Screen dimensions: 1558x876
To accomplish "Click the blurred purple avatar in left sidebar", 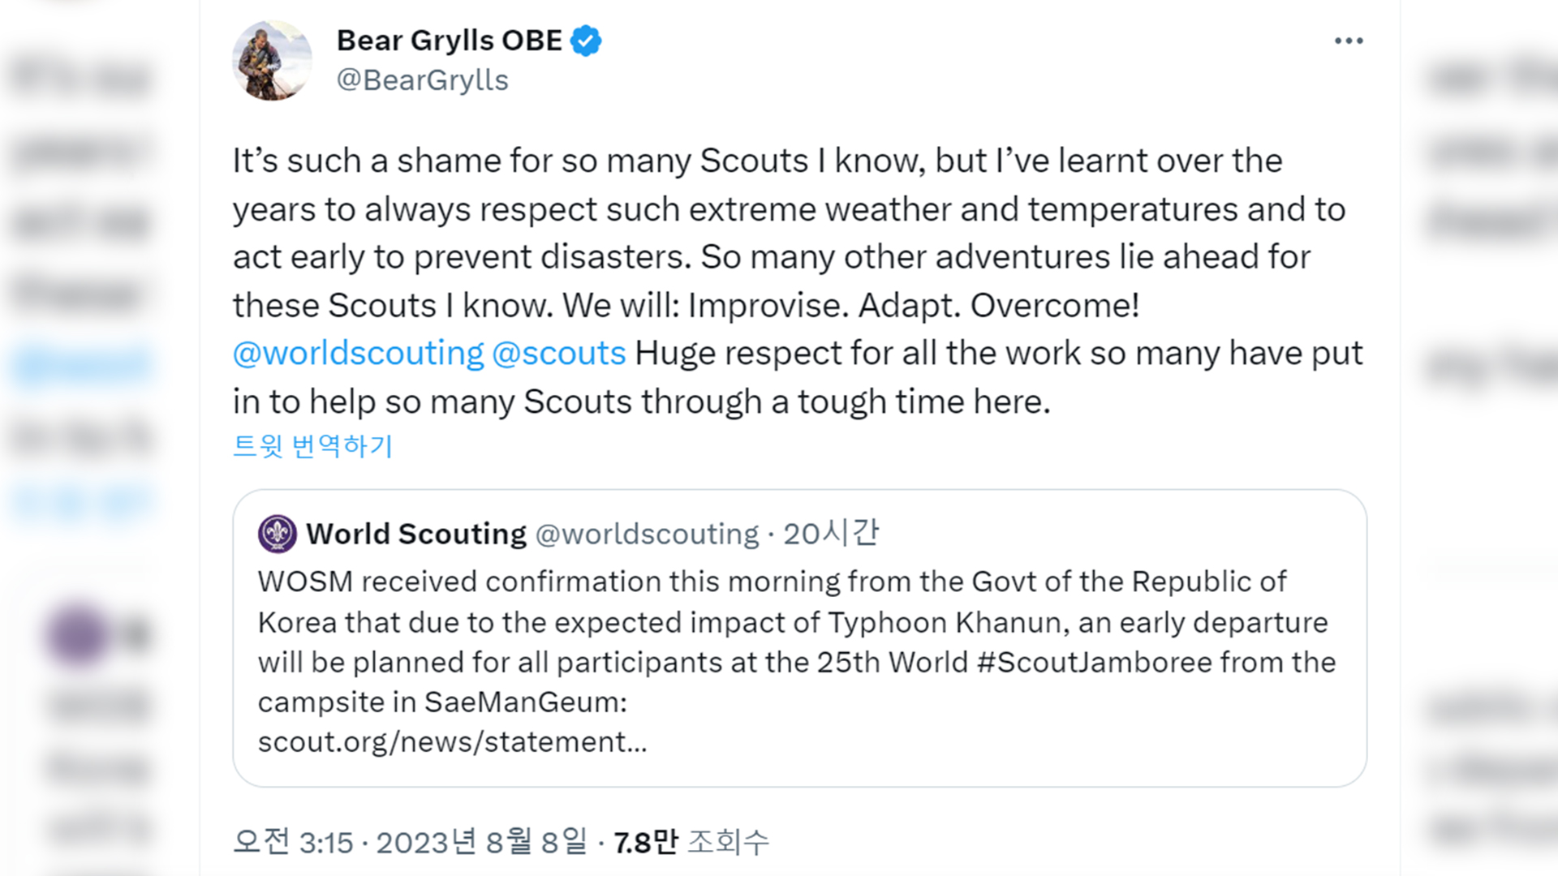I will pyautogui.click(x=78, y=634).
